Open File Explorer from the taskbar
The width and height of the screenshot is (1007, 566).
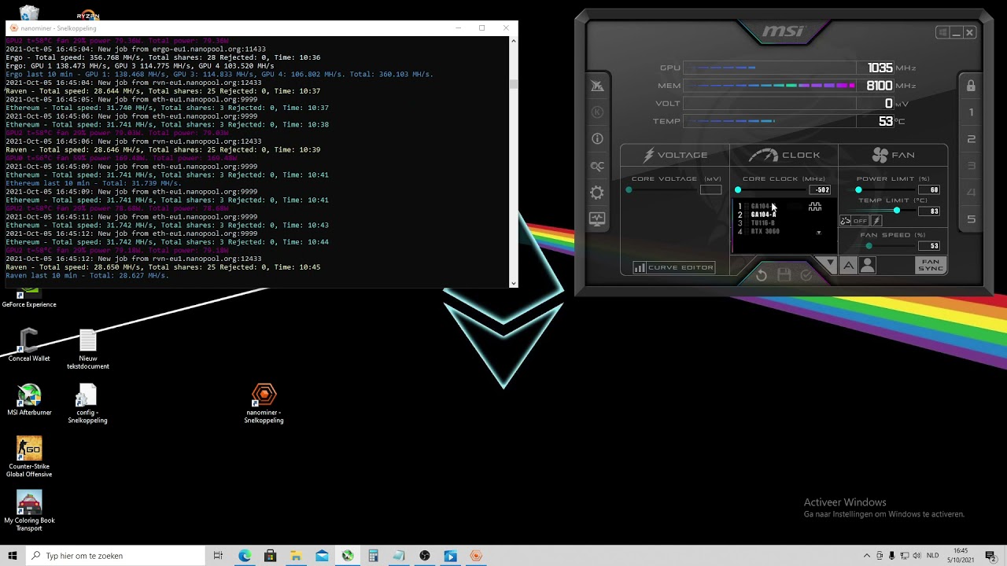point(296,556)
